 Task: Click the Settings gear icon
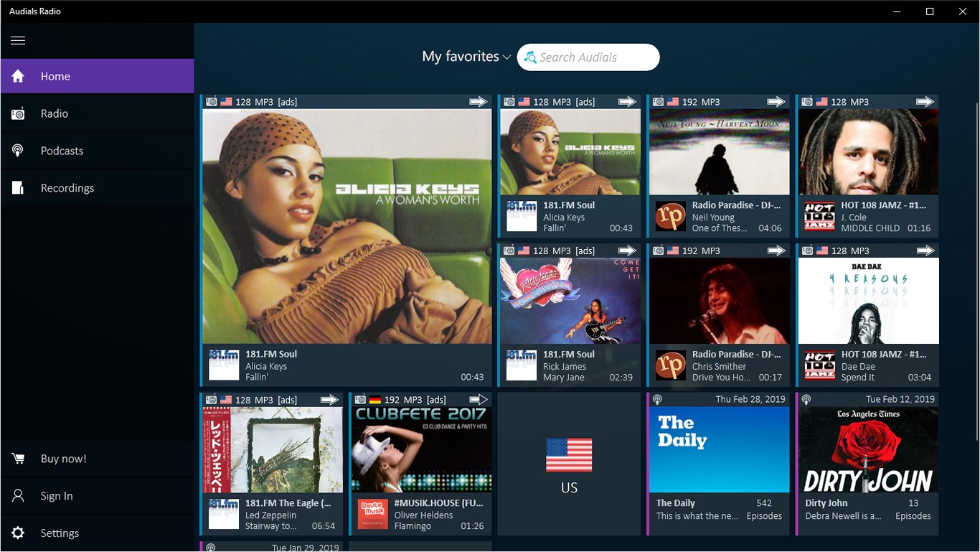point(18,533)
